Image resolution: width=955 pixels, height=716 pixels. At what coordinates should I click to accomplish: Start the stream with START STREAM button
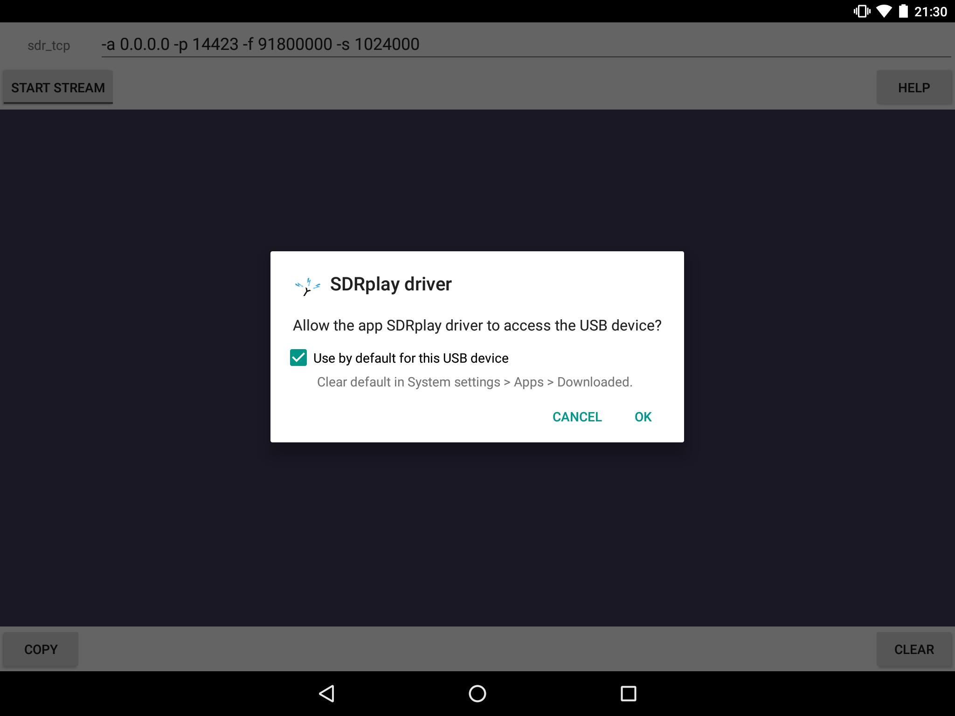point(58,87)
